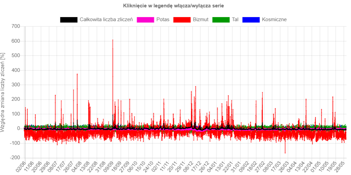Click the lowest red dip below -150%
The height and width of the screenshot is (175, 351).
pyautogui.click(x=285, y=153)
